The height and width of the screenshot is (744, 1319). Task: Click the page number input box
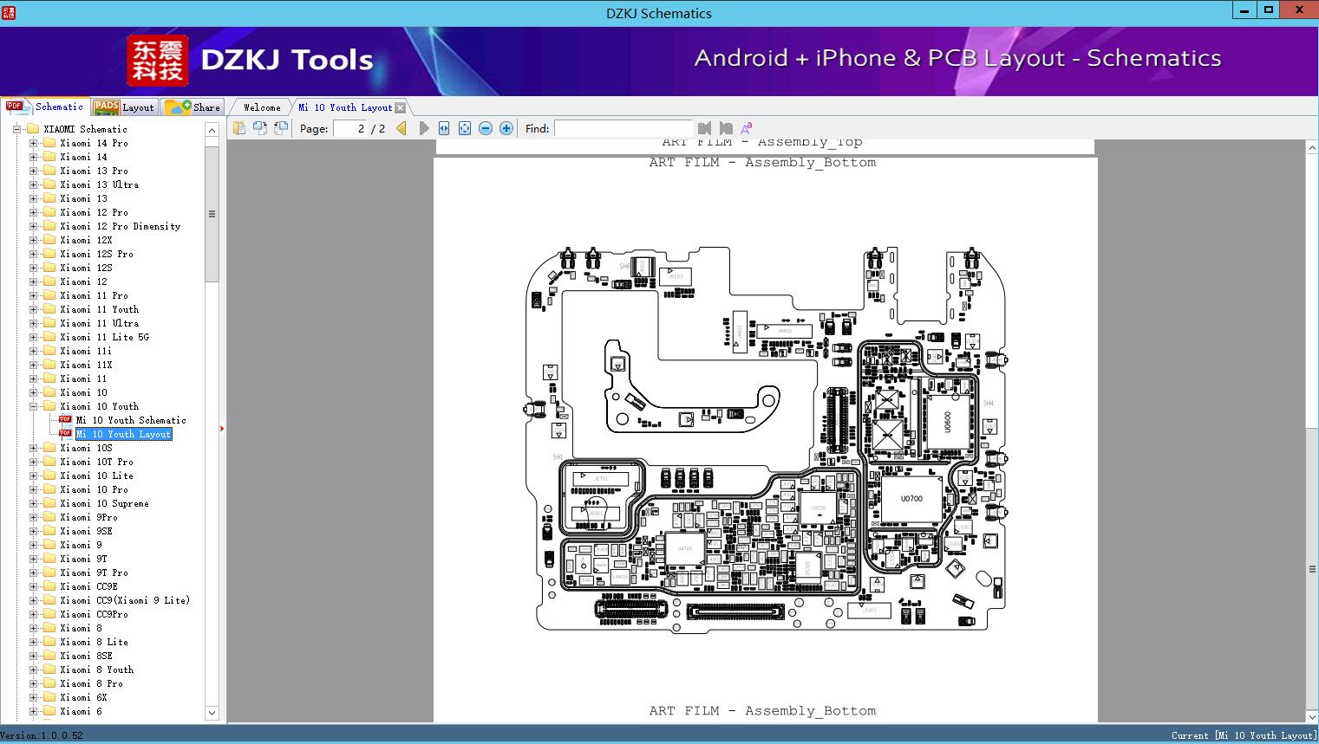(x=350, y=128)
